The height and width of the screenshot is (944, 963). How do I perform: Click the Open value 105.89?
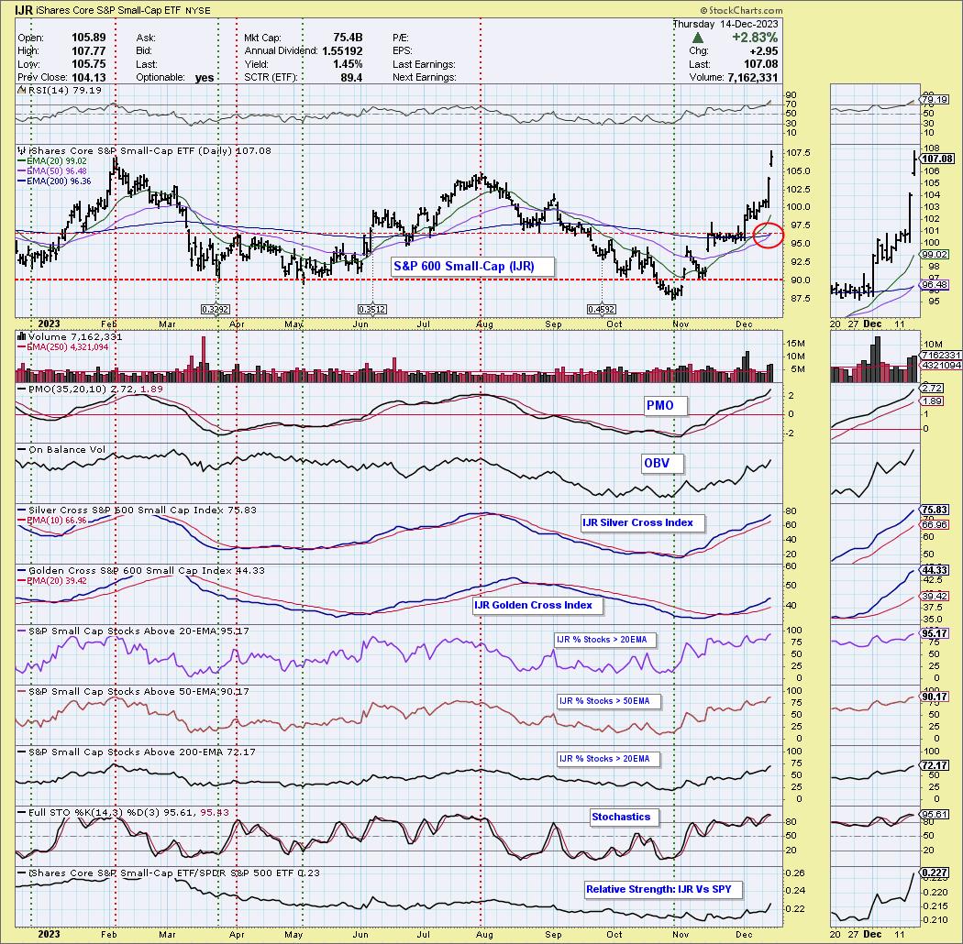(88, 38)
